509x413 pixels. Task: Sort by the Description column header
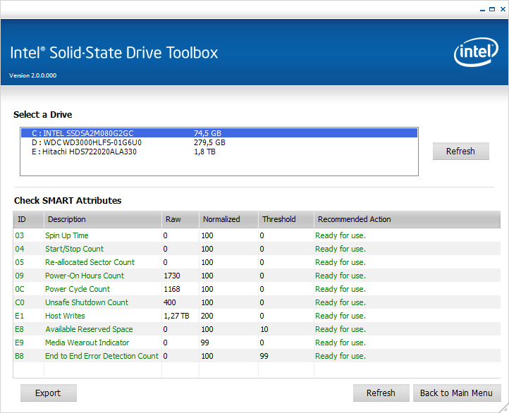point(103,219)
